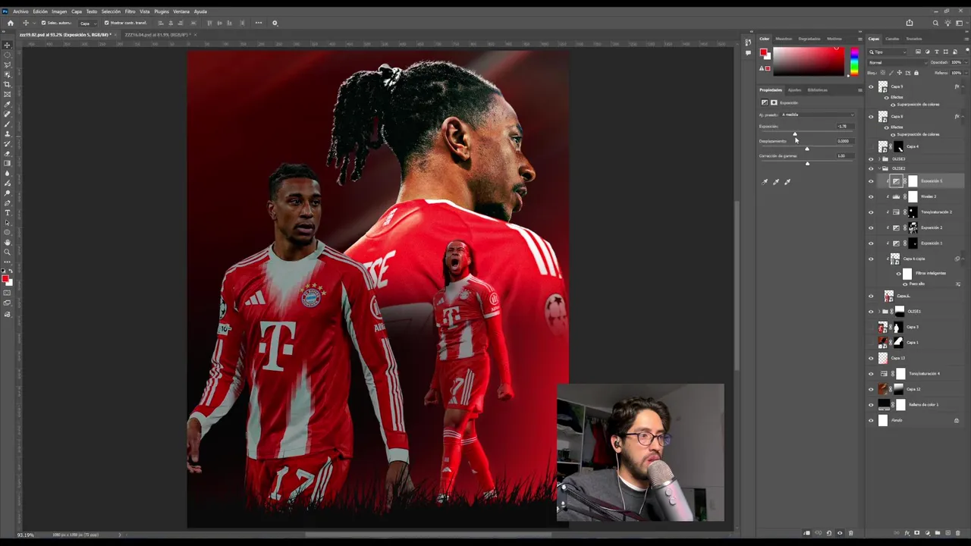Select the Crop tool
The width and height of the screenshot is (971, 546).
[8, 84]
